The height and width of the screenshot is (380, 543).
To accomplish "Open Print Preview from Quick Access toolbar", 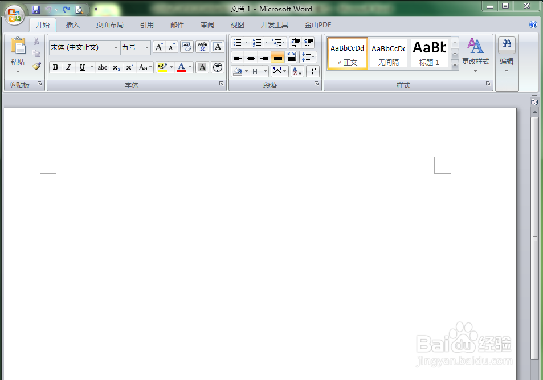I will coord(79,10).
